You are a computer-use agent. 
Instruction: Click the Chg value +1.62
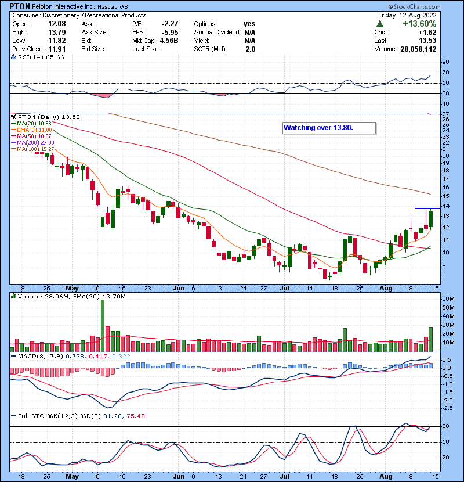(427, 33)
